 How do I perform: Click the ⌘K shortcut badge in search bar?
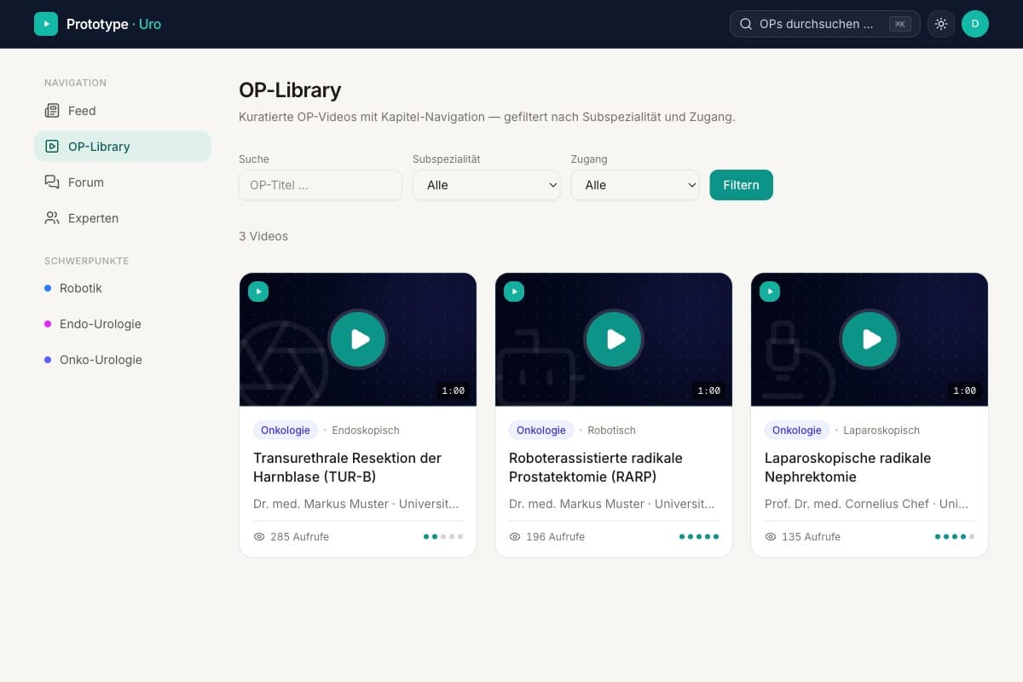click(x=900, y=24)
